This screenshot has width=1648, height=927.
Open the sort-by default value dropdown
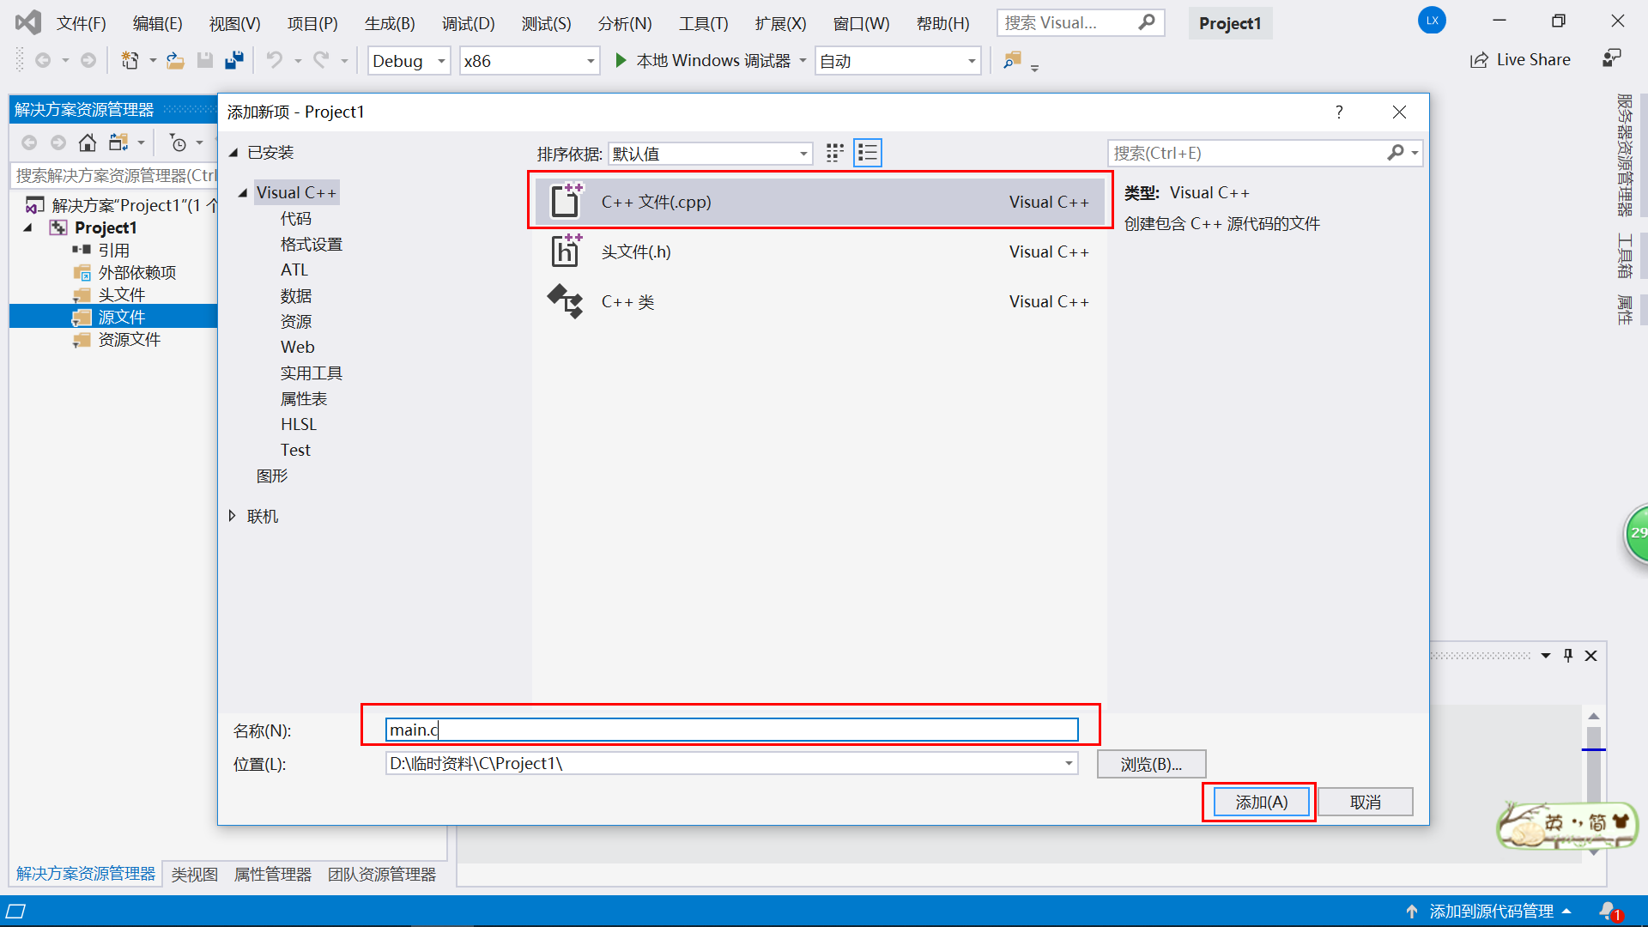[803, 154]
